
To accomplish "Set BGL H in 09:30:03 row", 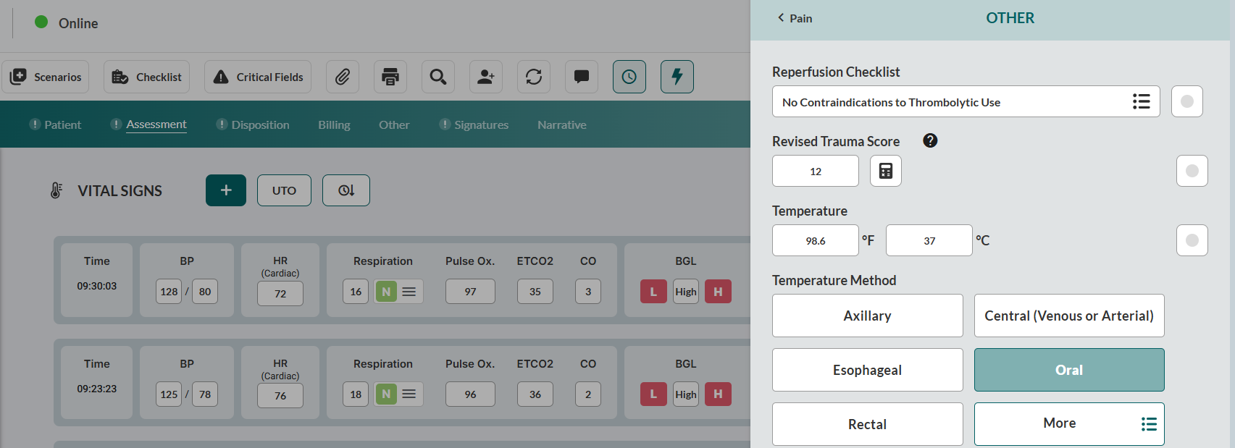I will tap(718, 292).
